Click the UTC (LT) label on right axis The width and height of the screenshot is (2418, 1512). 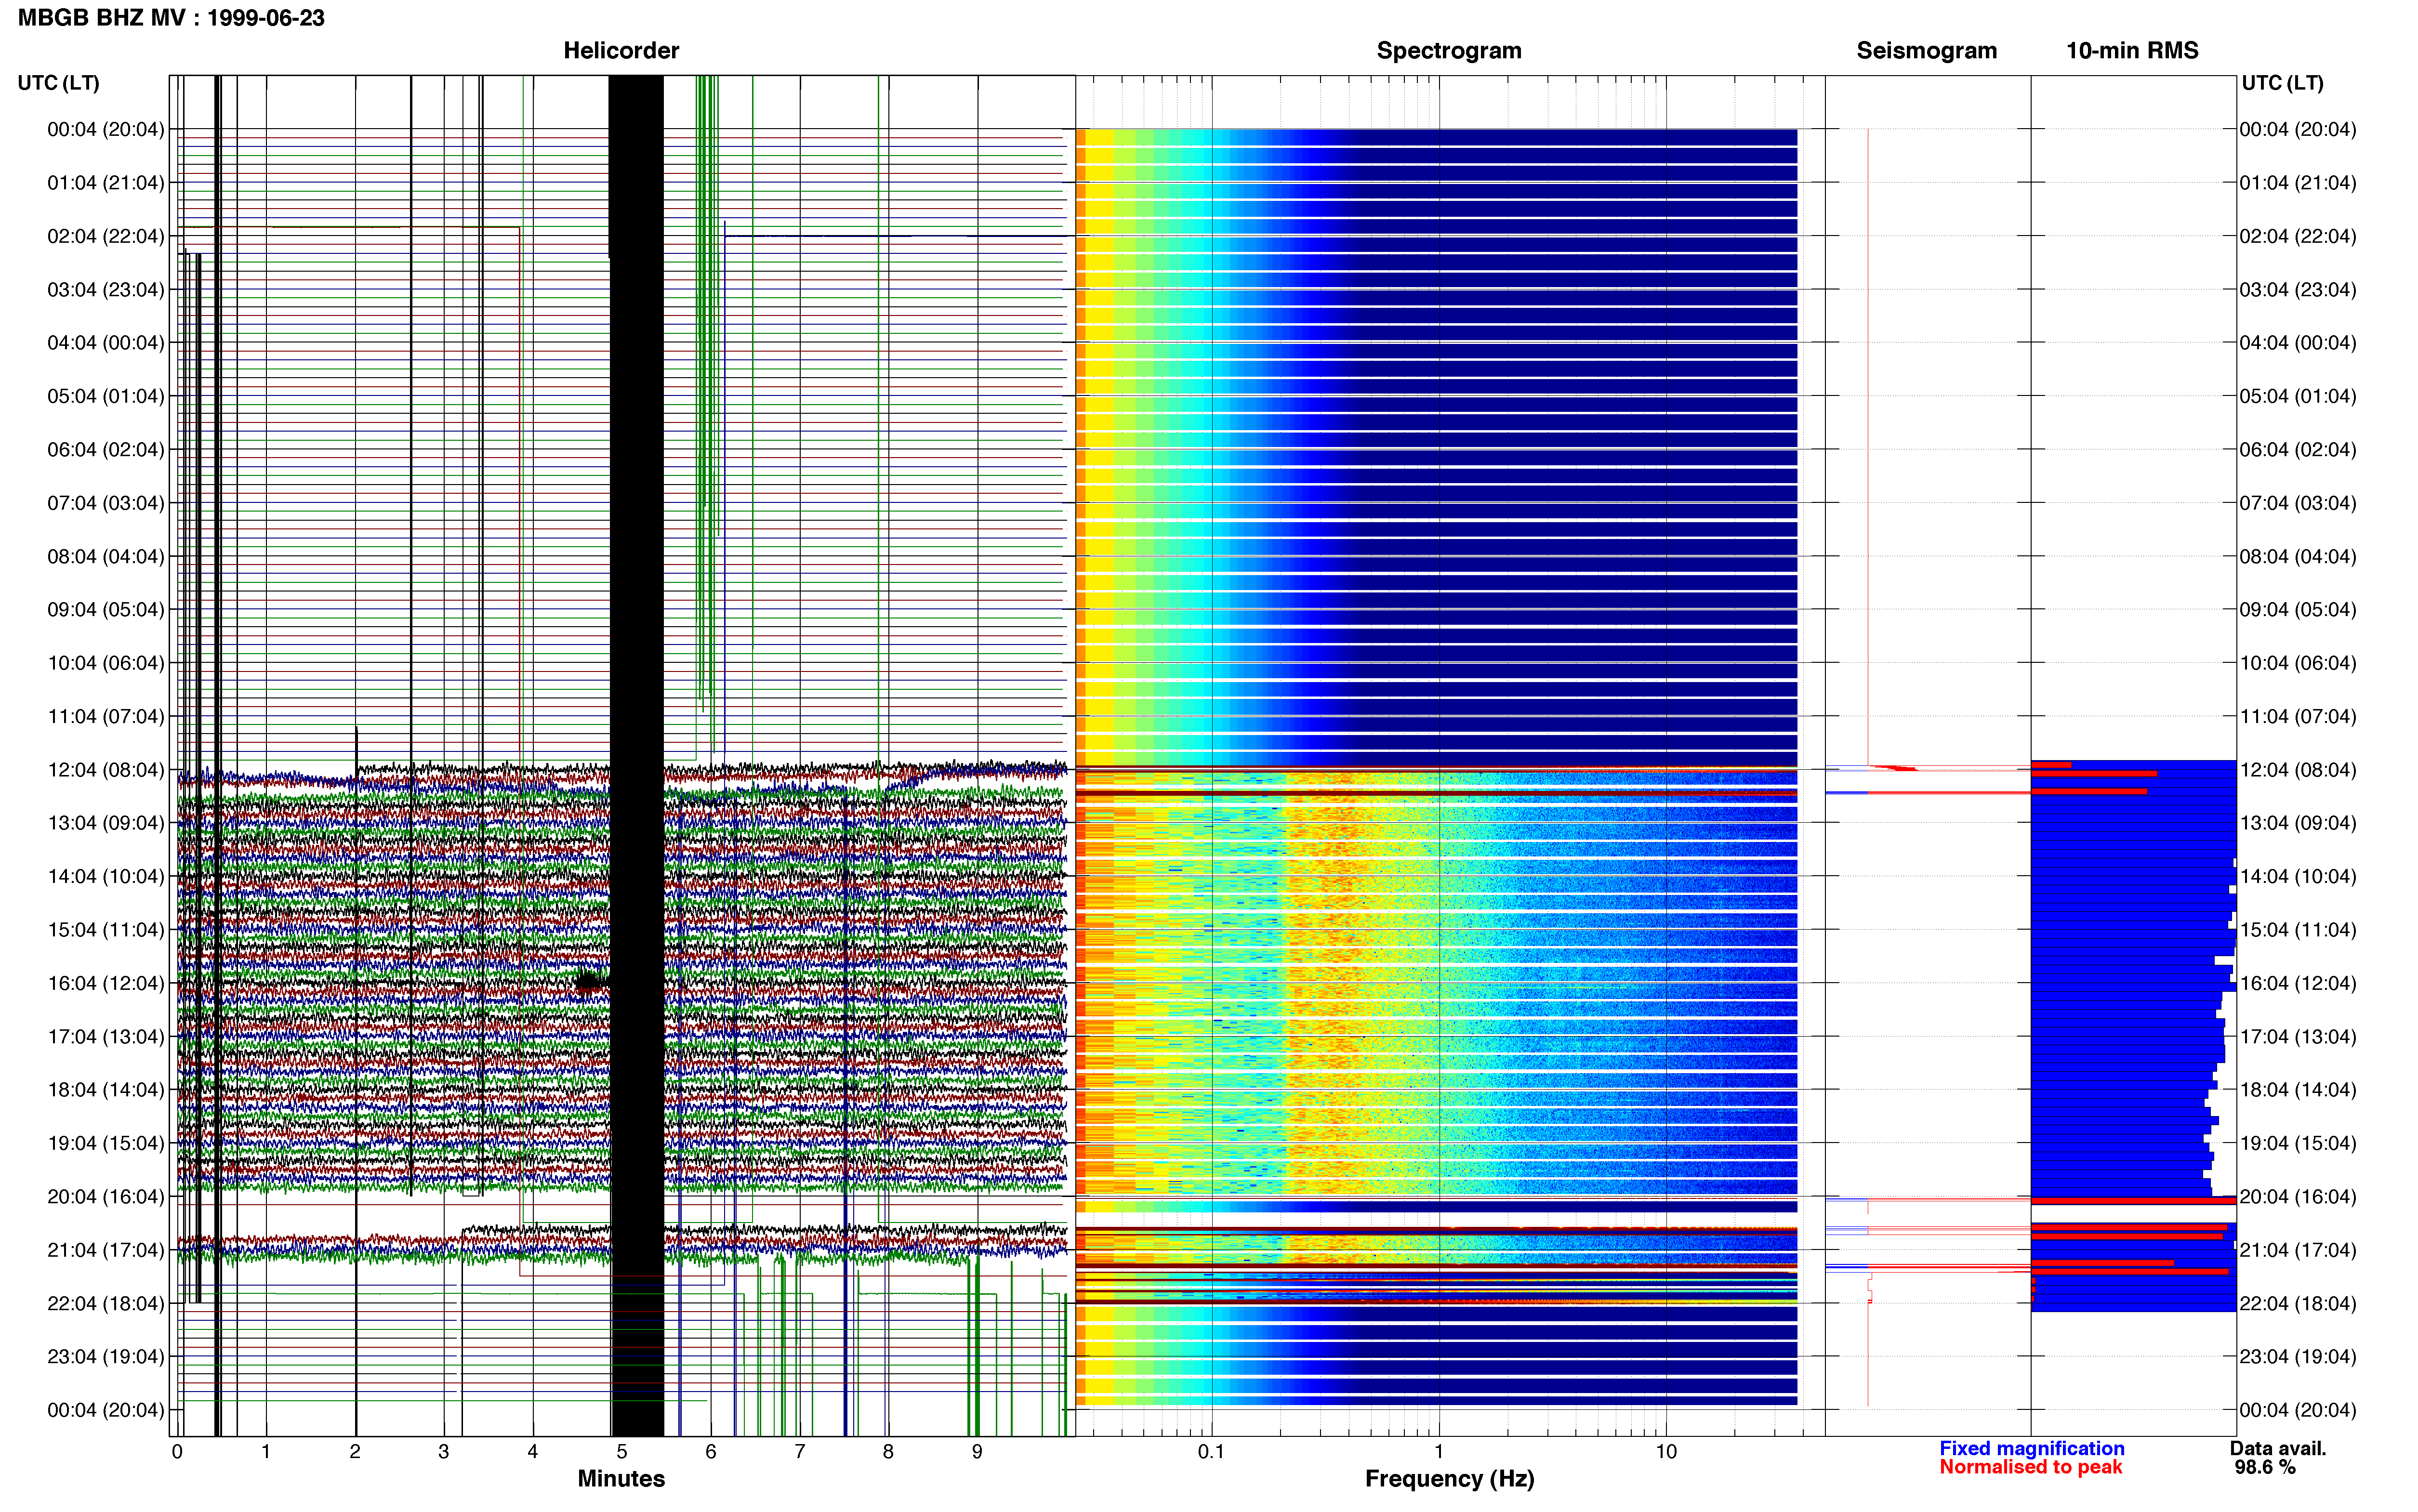[2282, 83]
